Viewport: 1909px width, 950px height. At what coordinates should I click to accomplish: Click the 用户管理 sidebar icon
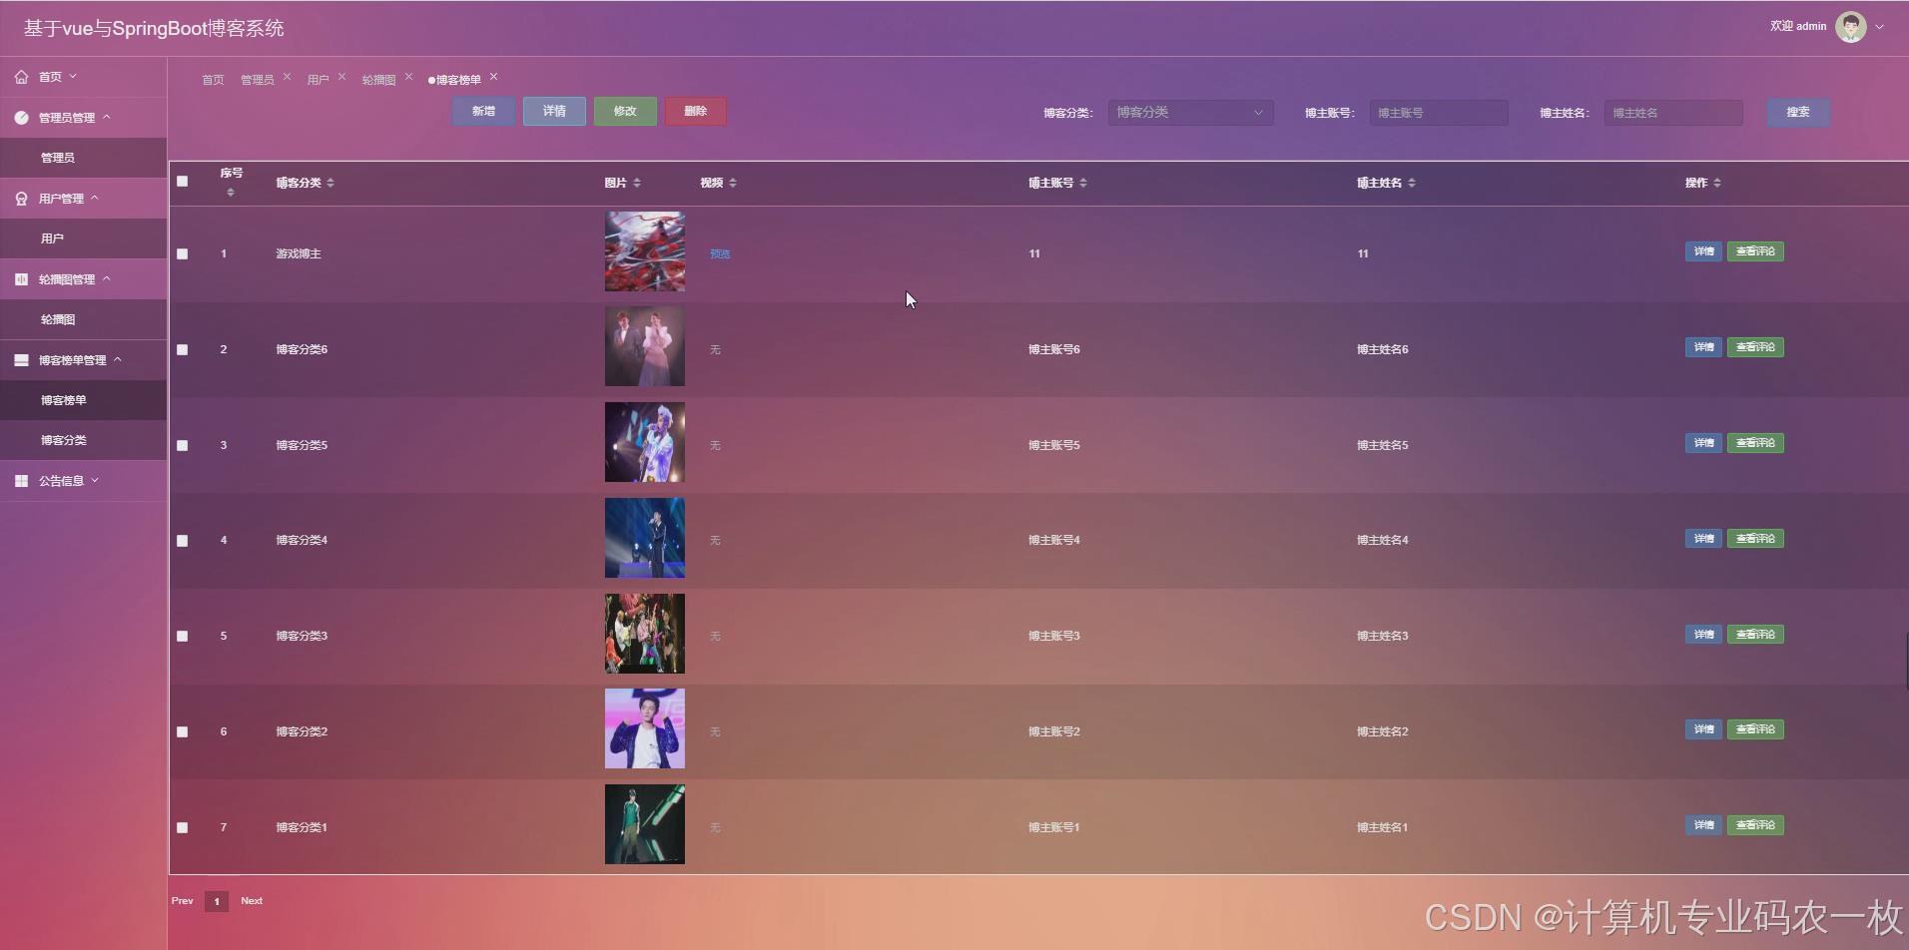(x=21, y=199)
